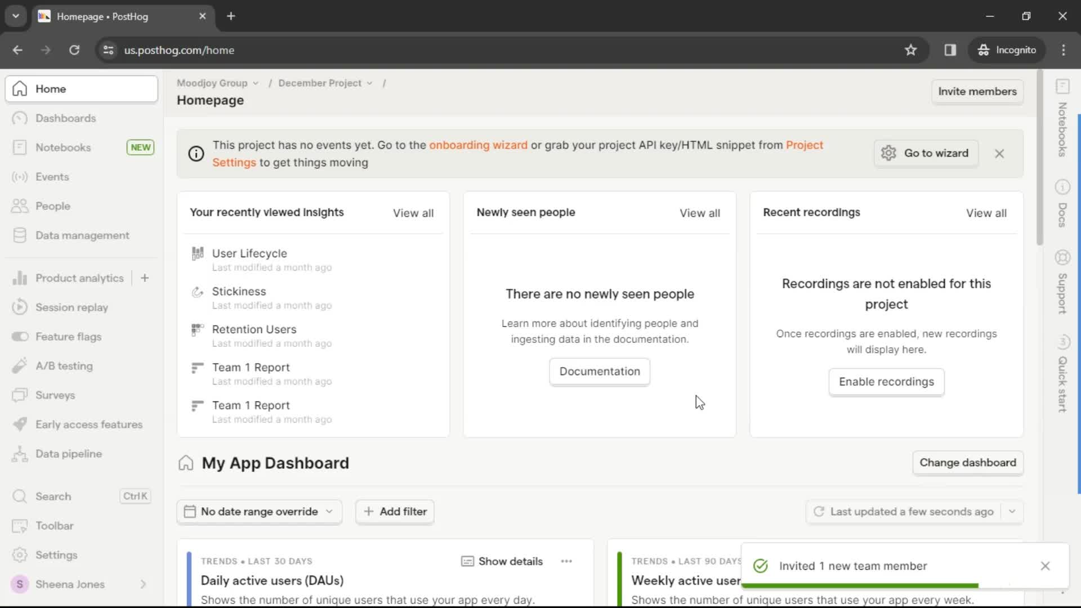Open the No date range override dropdown

(259, 512)
